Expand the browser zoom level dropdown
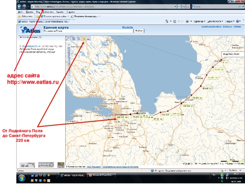This screenshot has width=245, height=184. pyautogui.click(x=240, y=171)
